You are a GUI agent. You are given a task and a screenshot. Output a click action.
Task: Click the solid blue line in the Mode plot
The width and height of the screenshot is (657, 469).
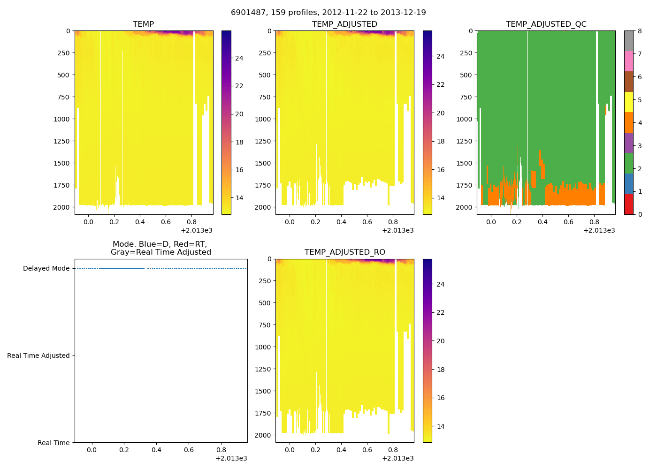[122, 268]
